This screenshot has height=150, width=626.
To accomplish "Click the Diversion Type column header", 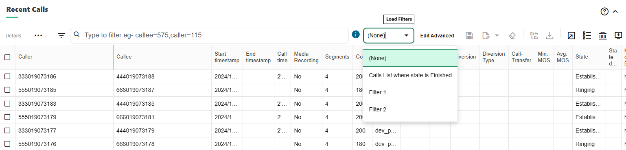I will [494, 57].
